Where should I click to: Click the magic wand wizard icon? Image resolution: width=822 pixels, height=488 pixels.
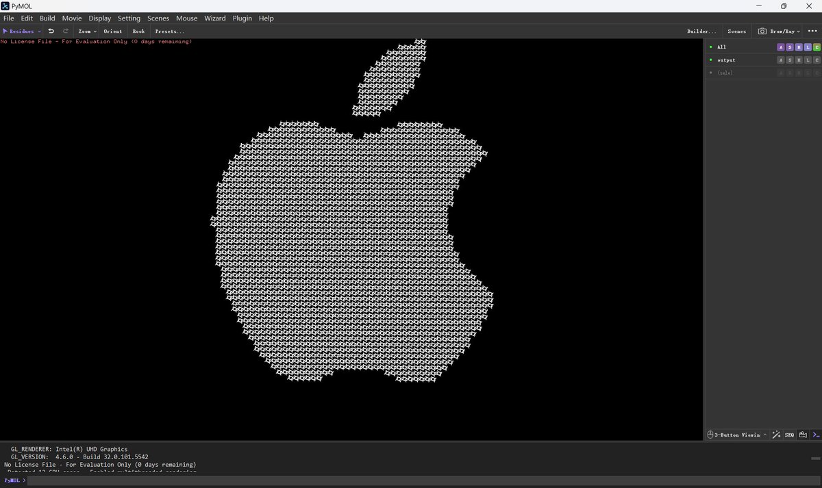[776, 435]
